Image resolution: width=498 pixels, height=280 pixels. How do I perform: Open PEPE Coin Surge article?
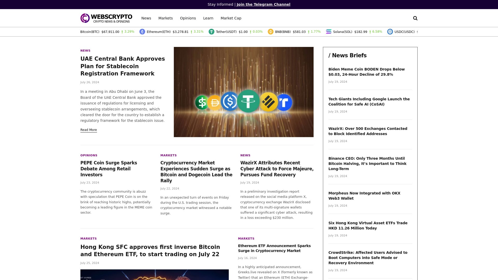pos(109,169)
